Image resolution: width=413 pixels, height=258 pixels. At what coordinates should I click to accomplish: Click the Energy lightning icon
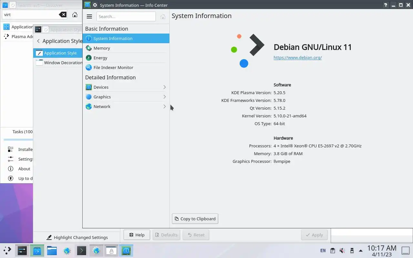tap(88, 58)
